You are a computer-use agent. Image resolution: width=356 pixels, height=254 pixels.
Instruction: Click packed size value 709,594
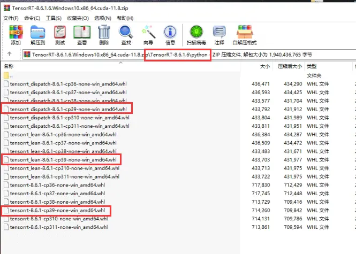click(x=293, y=227)
